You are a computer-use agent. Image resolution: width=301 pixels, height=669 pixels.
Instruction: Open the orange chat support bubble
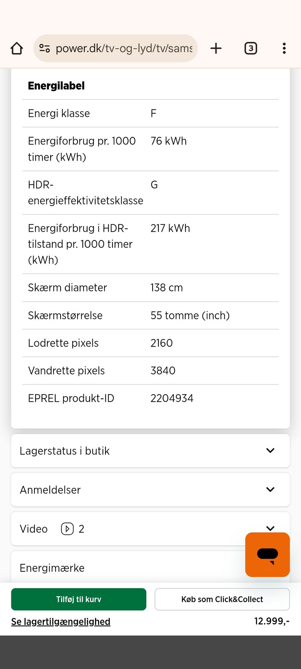tap(267, 555)
